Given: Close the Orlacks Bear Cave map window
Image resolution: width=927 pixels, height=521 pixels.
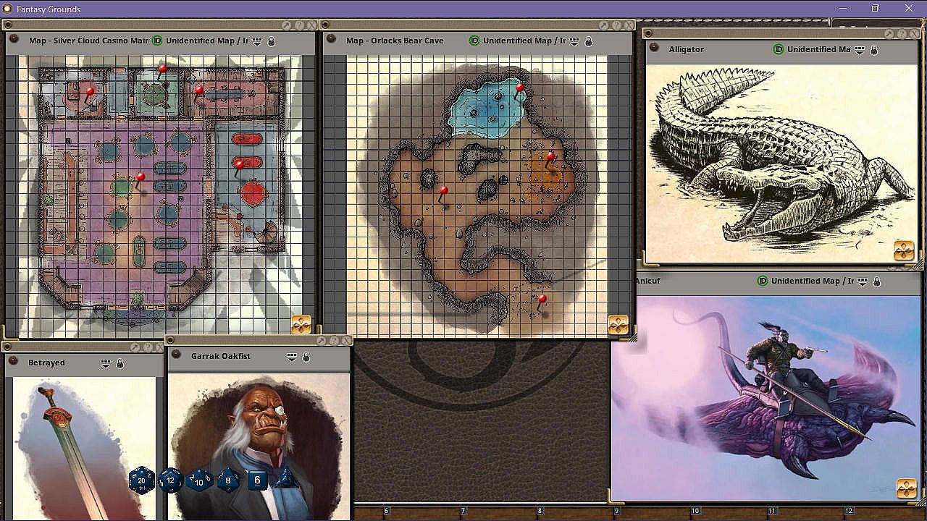Looking at the screenshot, I should 629,25.
